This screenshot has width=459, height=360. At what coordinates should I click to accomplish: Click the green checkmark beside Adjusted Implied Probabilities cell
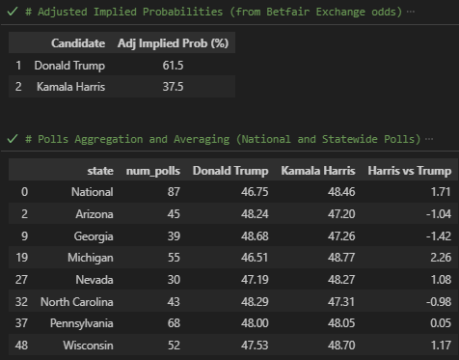[x=13, y=12]
